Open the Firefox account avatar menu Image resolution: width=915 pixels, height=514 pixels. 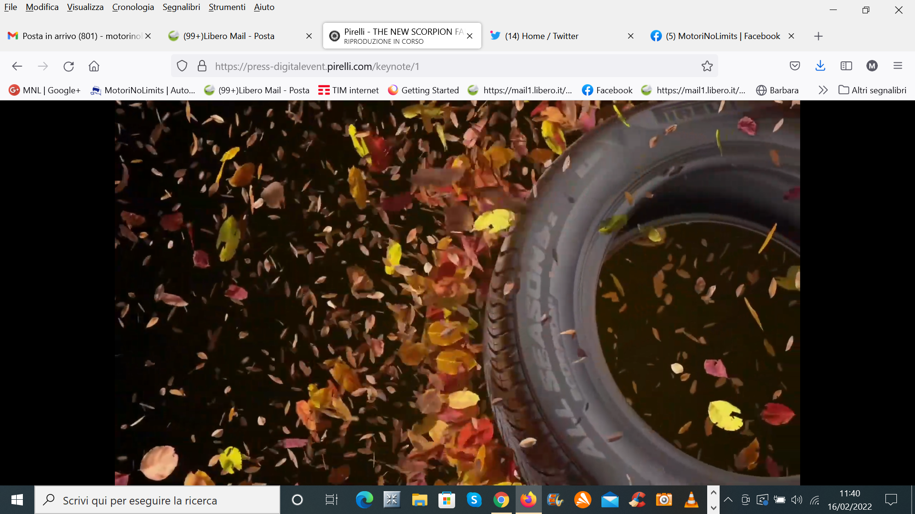872,66
